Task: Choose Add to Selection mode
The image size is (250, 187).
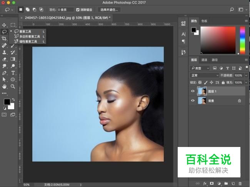Action: click(x=28, y=10)
